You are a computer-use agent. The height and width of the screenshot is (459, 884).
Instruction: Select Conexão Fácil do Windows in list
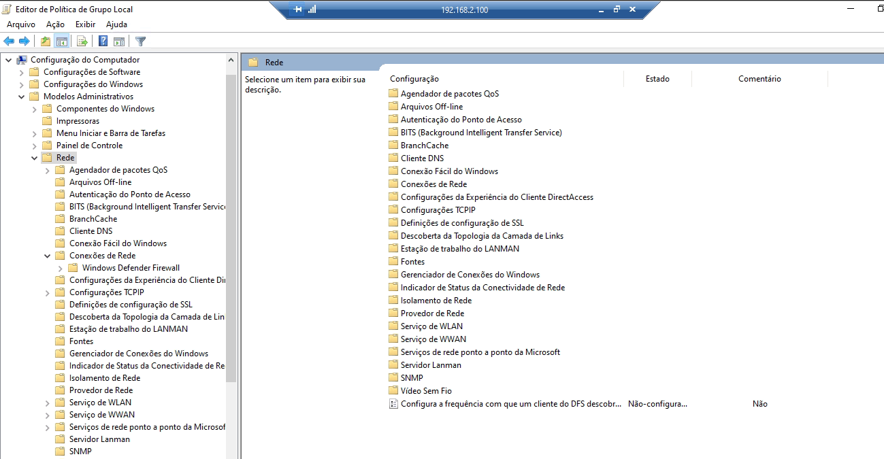click(x=443, y=171)
